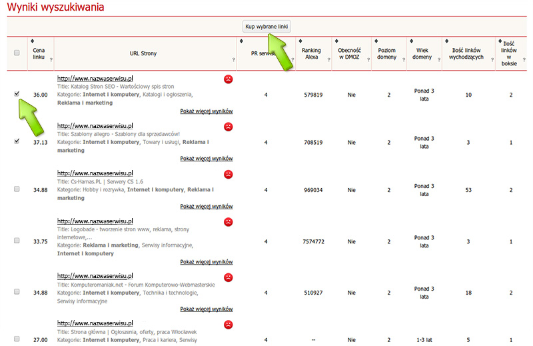This screenshot has height=346, width=533.
Task: Click the red sad face in Cs-Harnas.PL row
Action: 229,174
